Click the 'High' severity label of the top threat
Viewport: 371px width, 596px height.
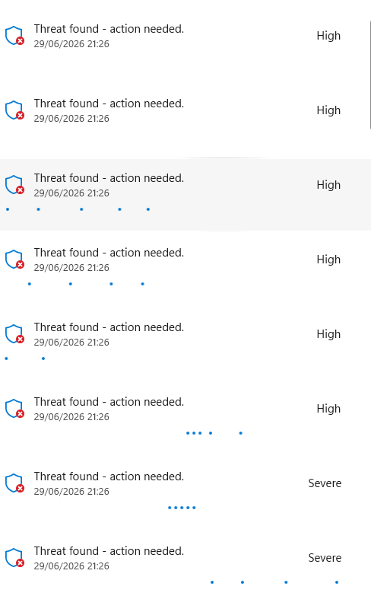point(328,36)
